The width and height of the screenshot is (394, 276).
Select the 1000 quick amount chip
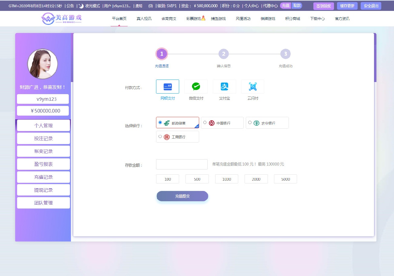pyautogui.click(x=226, y=179)
